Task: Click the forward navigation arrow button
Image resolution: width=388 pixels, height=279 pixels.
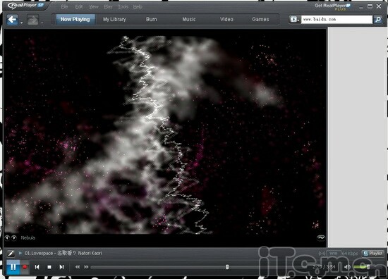Action: pos(32,20)
